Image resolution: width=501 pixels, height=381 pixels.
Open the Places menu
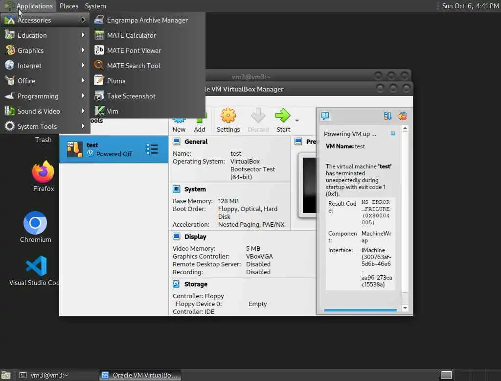tap(68, 6)
